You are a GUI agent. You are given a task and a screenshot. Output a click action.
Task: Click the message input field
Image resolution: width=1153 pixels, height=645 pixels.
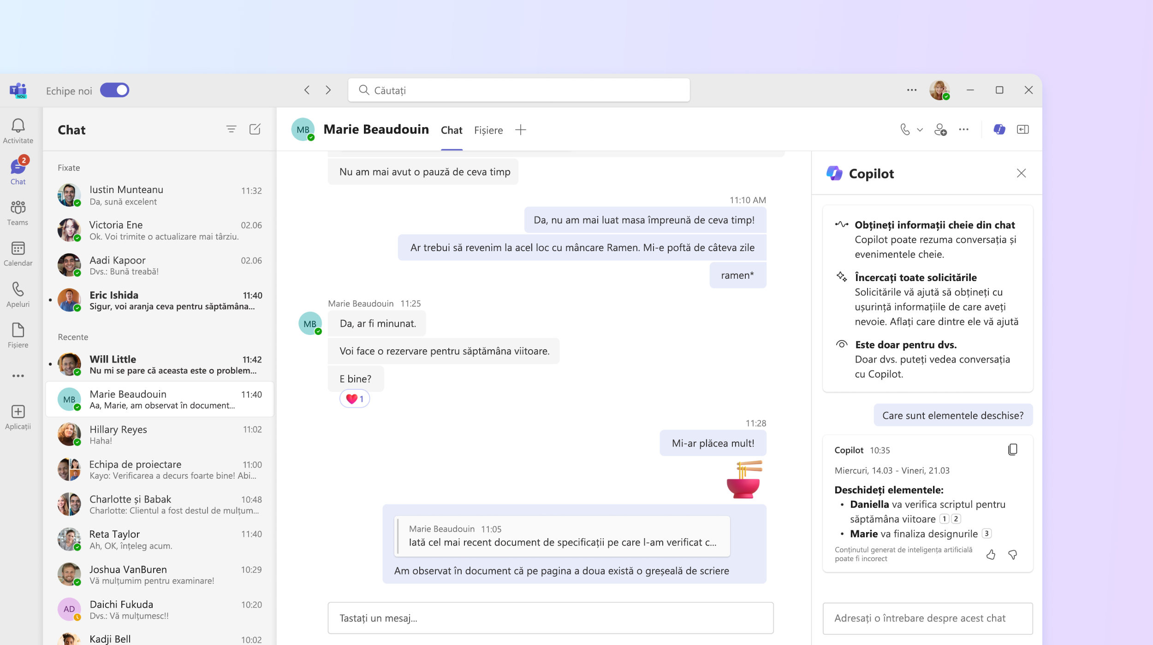(x=551, y=617)
